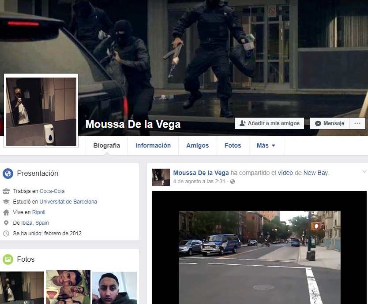Open the post options chevron at top right
Image resolution: width=368 pixels, height=304 pixels.
pos(364,172)
